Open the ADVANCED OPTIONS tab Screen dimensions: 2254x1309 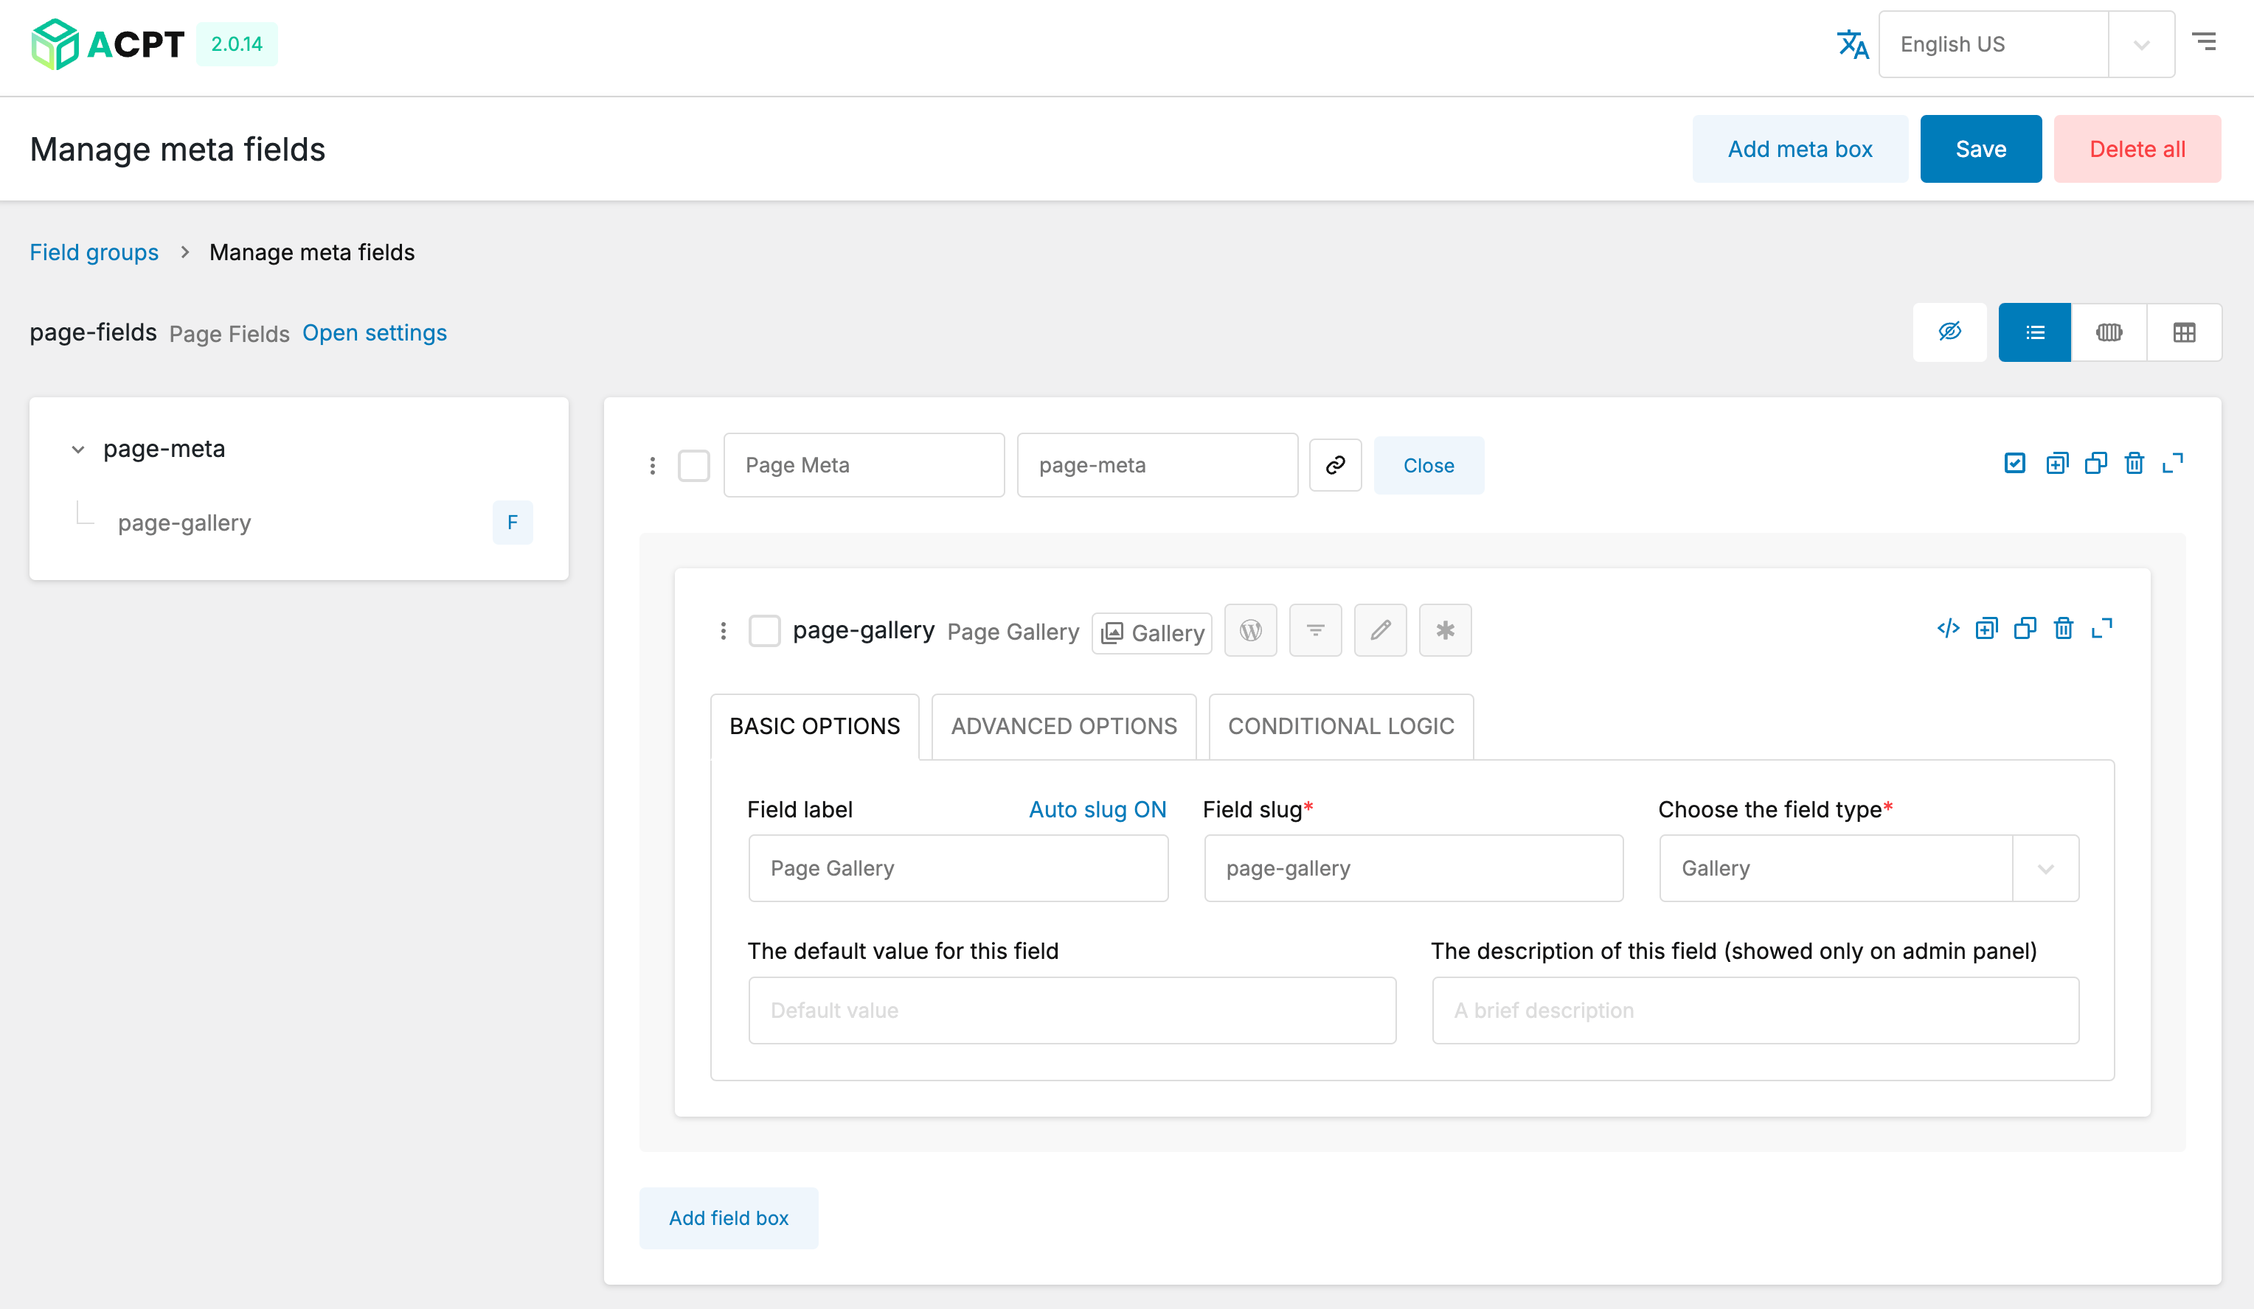coord(1064,727)
